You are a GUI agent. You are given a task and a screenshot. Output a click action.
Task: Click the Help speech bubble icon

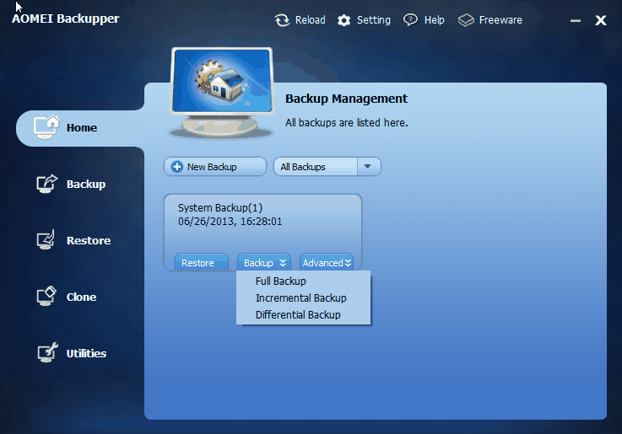point(410,19)
